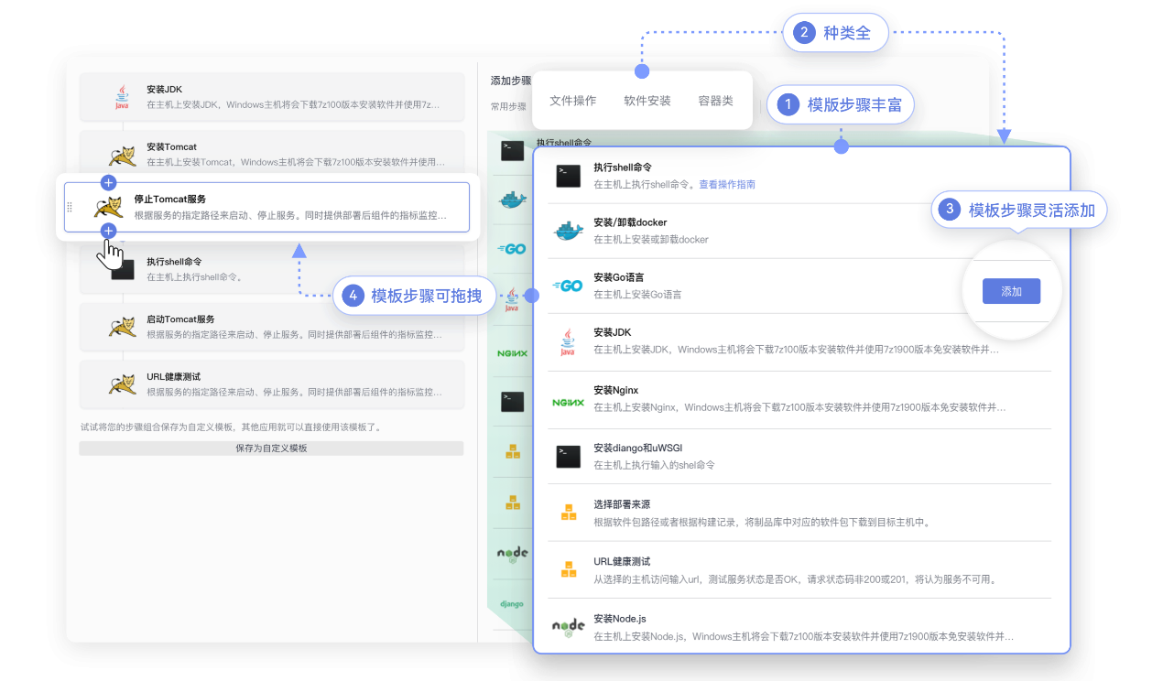Viewport: 1163px width, 681px height.
Task: Click 安装/卸载docker title in popup list
Action: click(630, 222)
